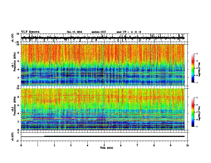Click time axis tick label "2"
This screenshot has height=163, width=211.
tap(54, 145)
